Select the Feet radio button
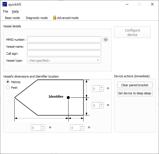Screen dimensions: 159x154 [8, 87]
